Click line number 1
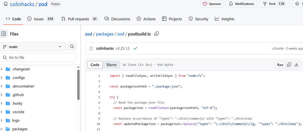Screen dimensions: 303x132 coord(99,76)
